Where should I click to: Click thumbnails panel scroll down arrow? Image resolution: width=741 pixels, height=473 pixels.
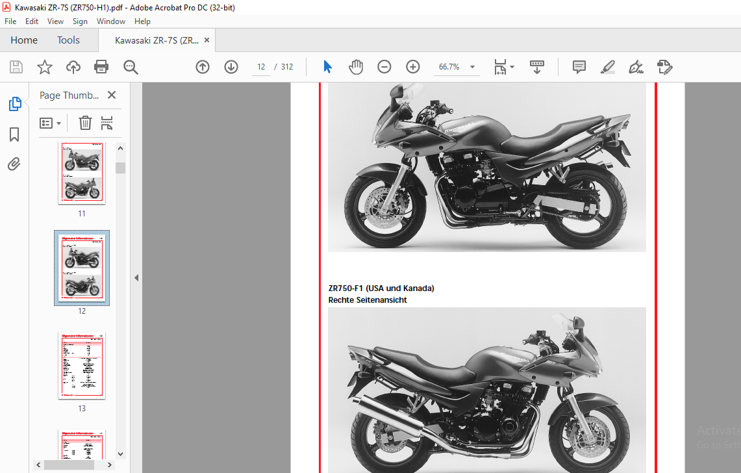point(121,454)
